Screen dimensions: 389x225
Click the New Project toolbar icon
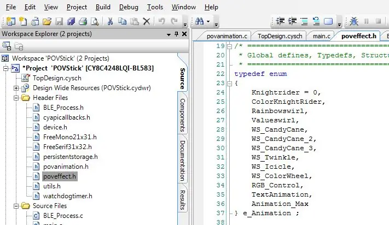(x=10, y=21)
